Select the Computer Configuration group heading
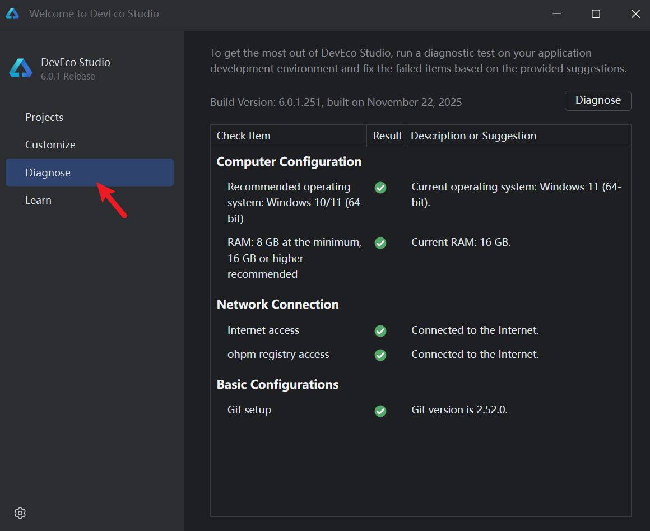This screenshot has width=650, height=531. tap(289, 162)
